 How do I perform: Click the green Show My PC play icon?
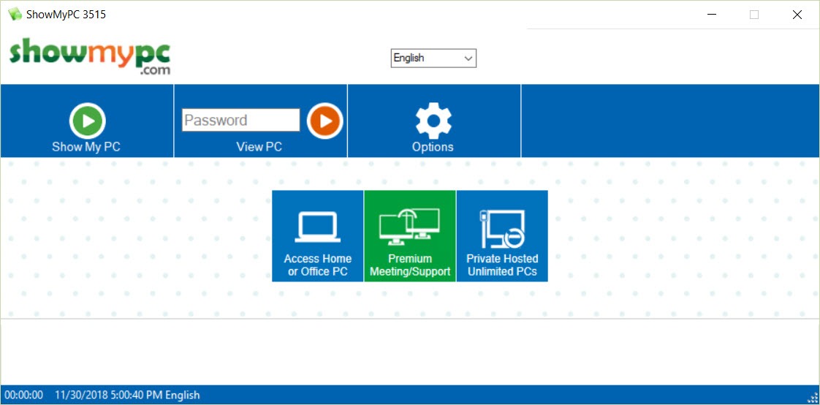tap(88, 121)
